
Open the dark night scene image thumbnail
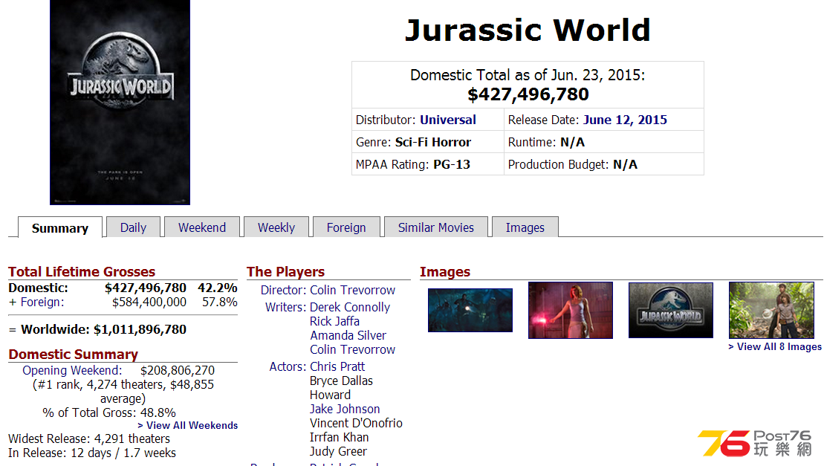point(470,310)
